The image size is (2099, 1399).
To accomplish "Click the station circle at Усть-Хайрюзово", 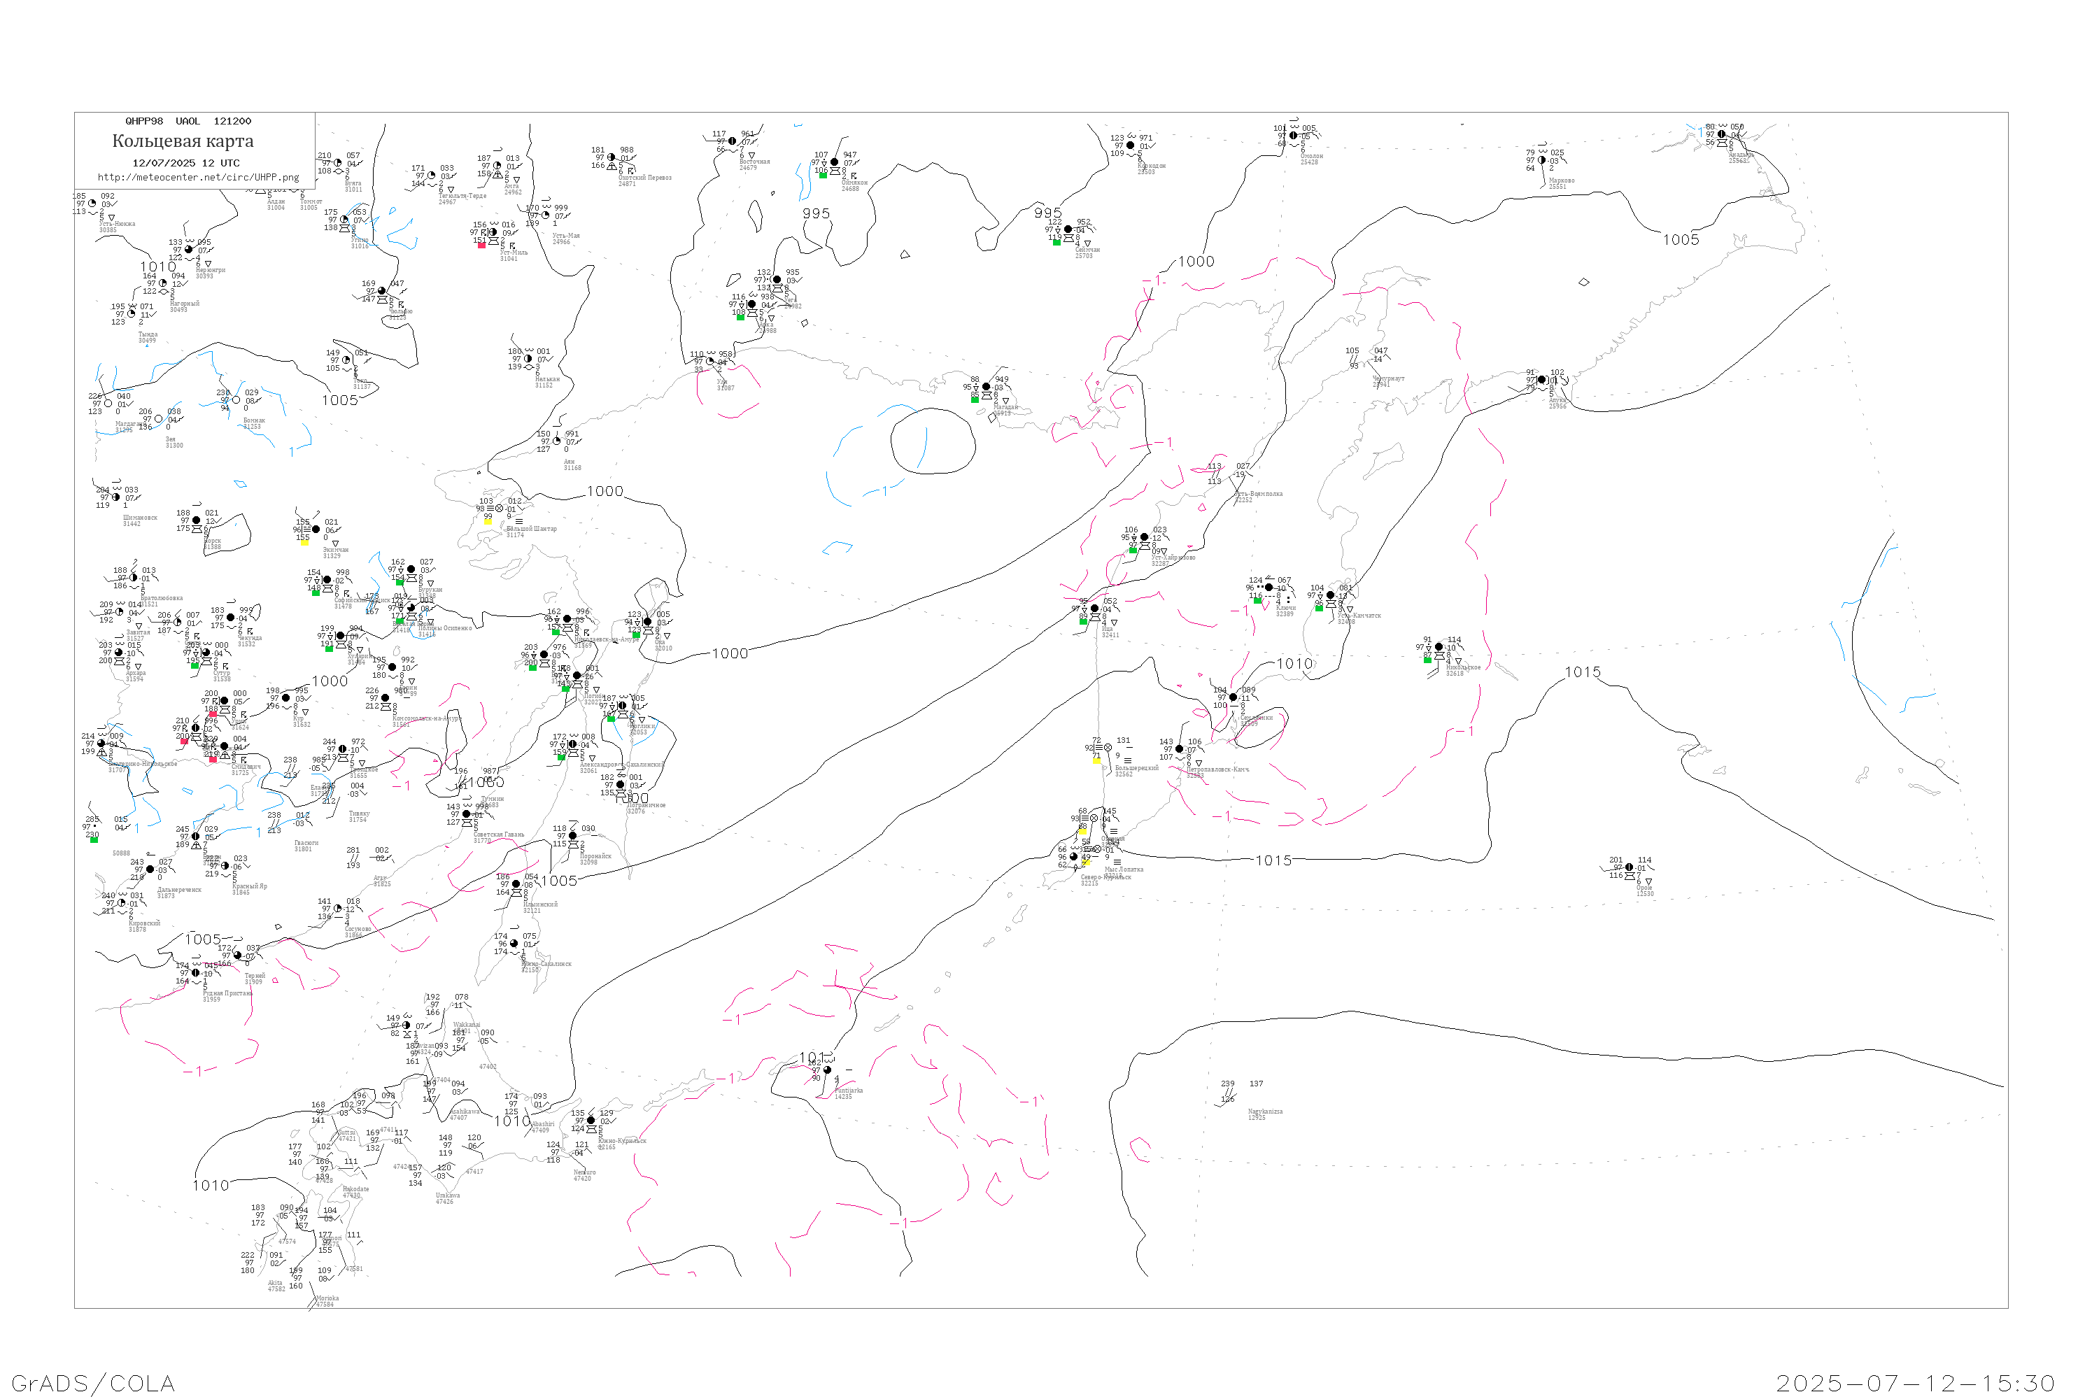I will 1144,537.
